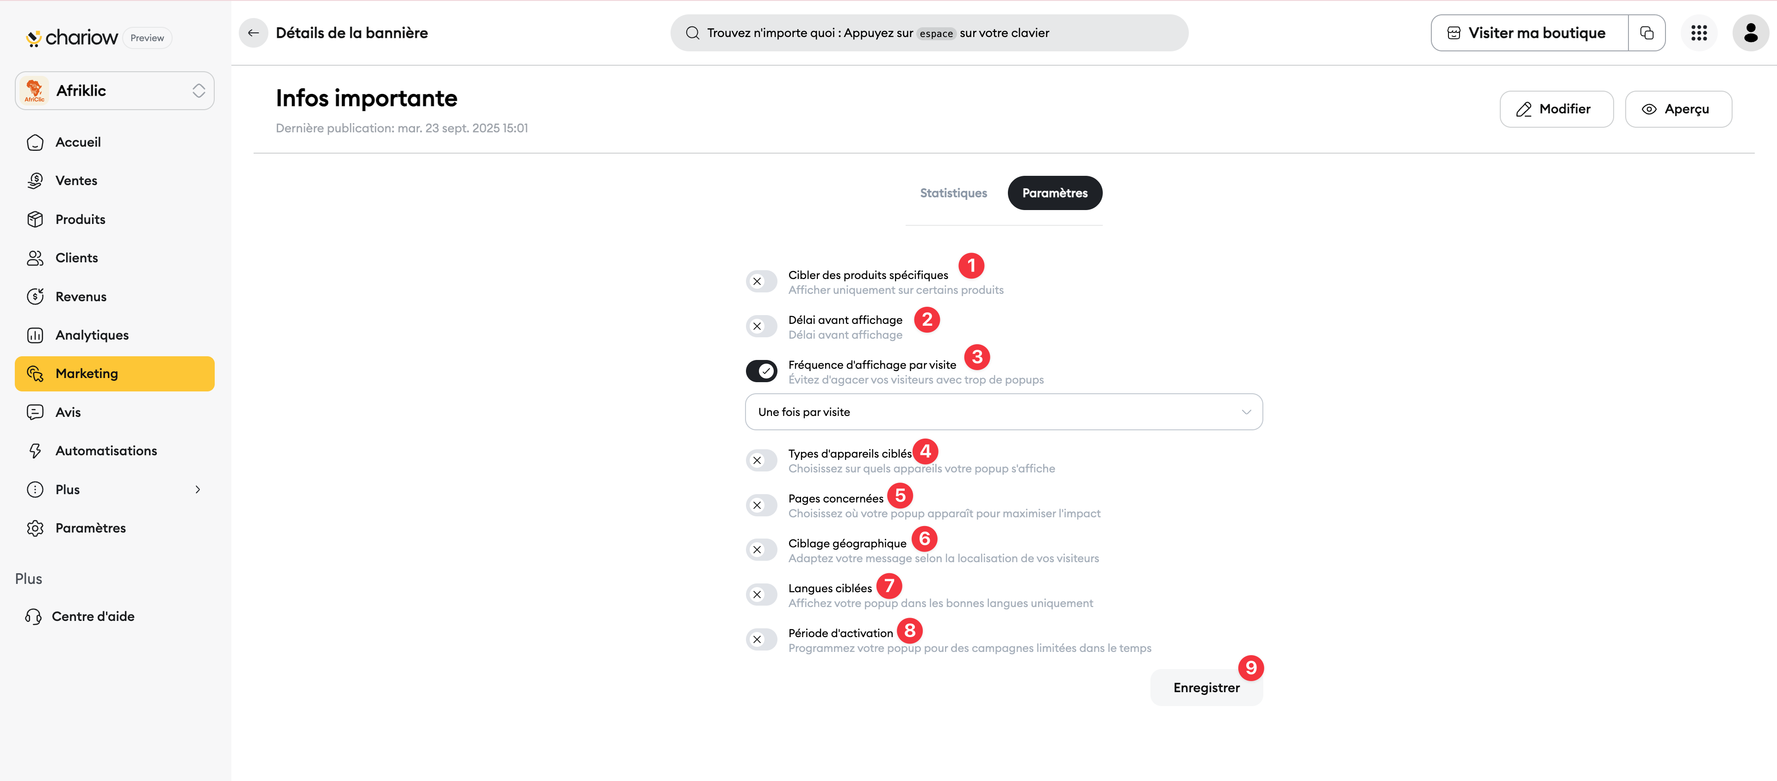Go to Revenus section
This screenshot has width=1777, height=781.
114,297
